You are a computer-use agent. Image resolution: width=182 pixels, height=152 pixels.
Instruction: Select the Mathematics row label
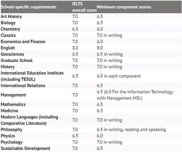[13, 104]
